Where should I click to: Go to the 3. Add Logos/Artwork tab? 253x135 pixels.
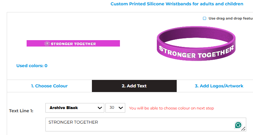click(219, 86)
